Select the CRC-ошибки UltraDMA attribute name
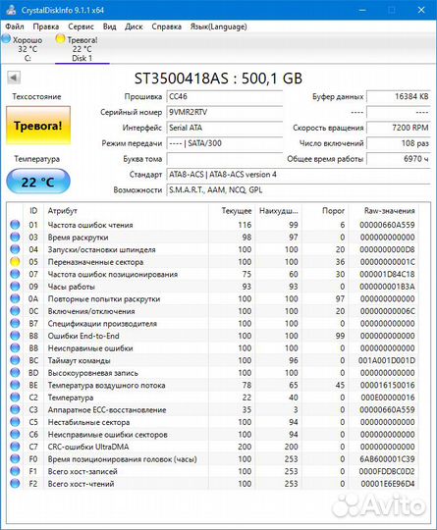 (x=88, y=447)
